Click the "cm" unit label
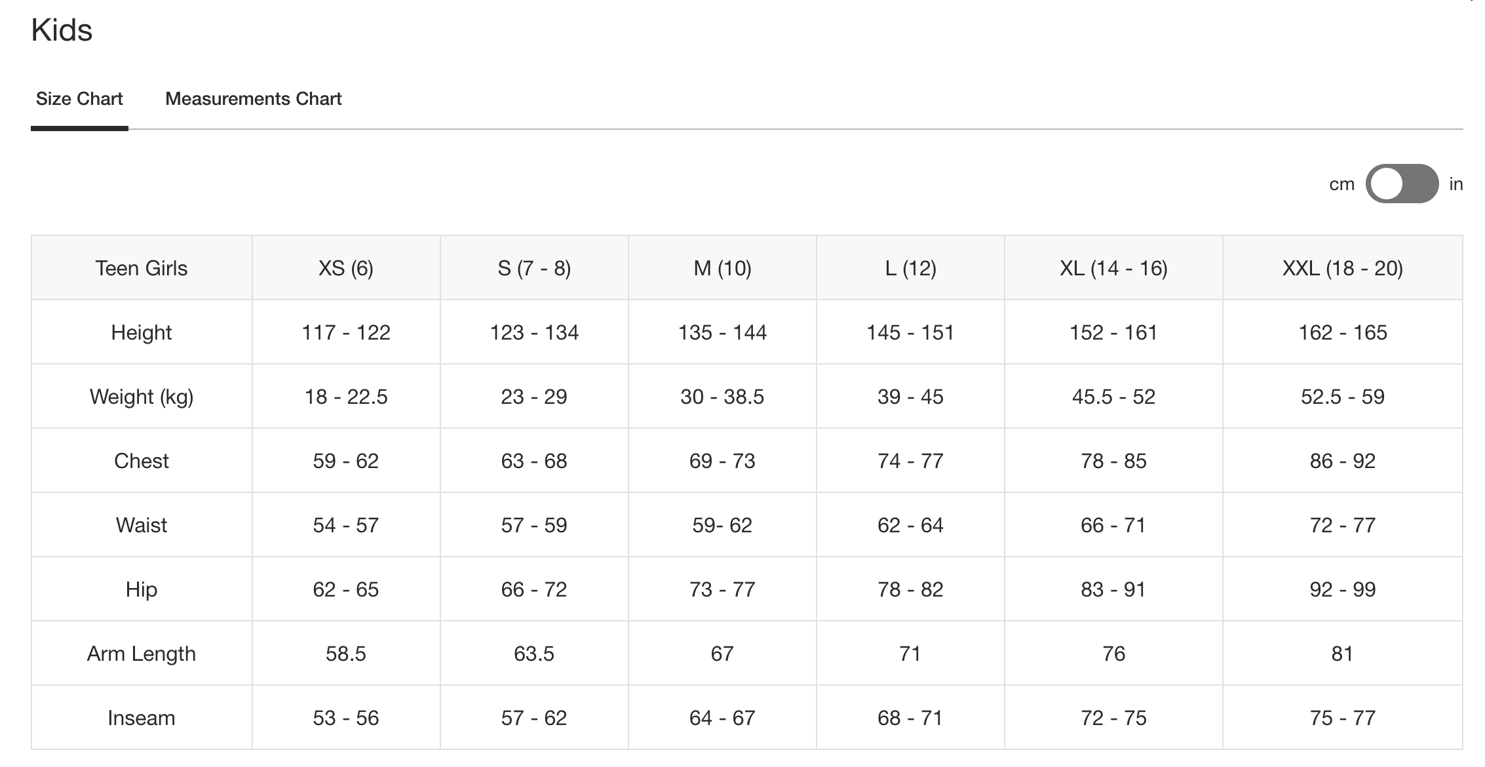 [1341, 184]
